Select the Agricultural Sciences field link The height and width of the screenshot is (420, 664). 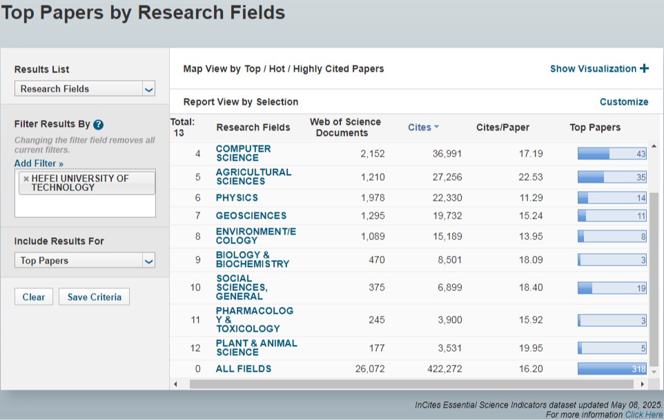tap(253, 177)
